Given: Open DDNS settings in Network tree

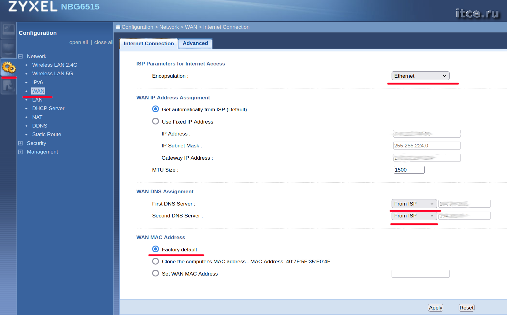Looking at the screenshot, I should [40, 126].
